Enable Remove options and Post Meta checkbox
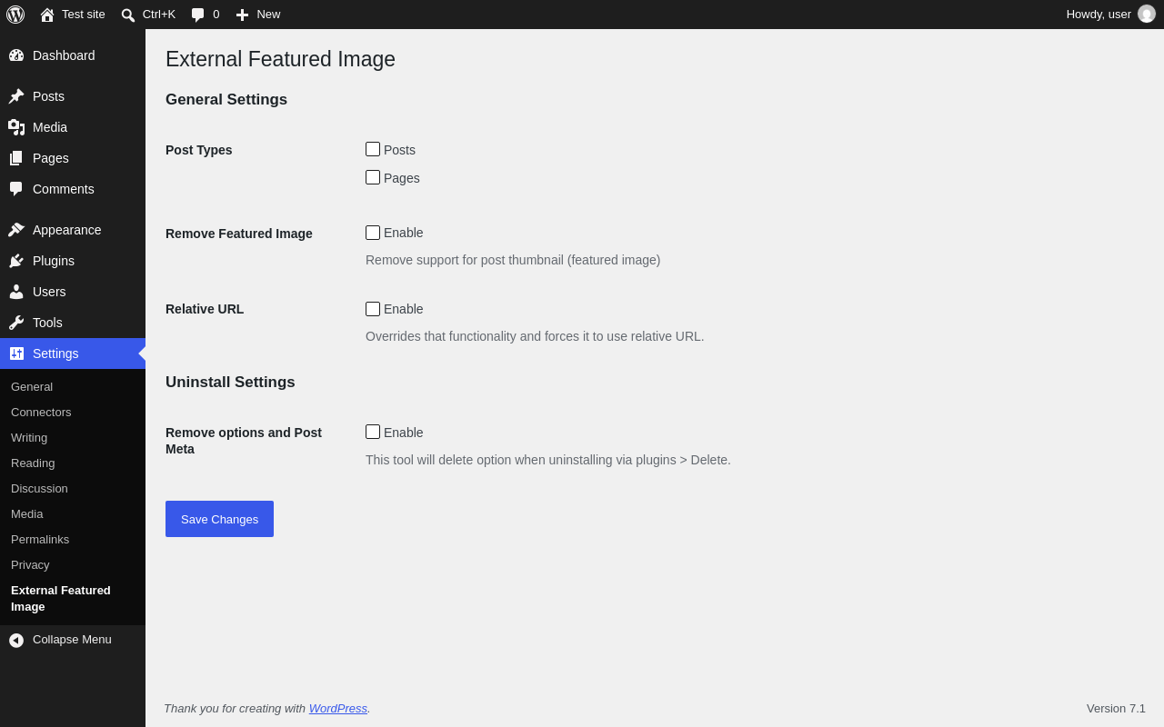1164x727 pixels. point(373,432)
